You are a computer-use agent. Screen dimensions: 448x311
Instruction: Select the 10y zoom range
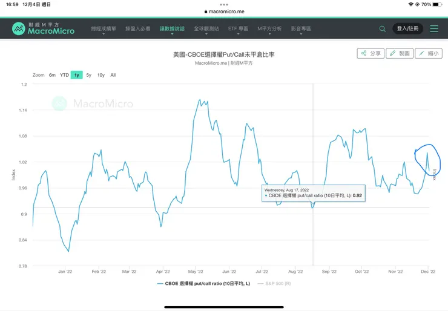tap(101, 75)
